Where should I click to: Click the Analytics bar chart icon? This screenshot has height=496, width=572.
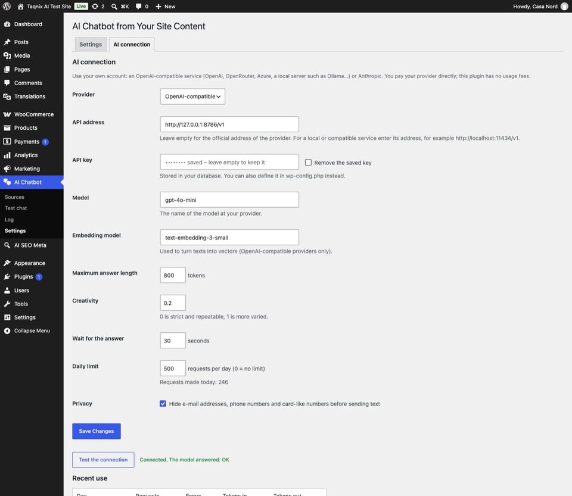7,155
